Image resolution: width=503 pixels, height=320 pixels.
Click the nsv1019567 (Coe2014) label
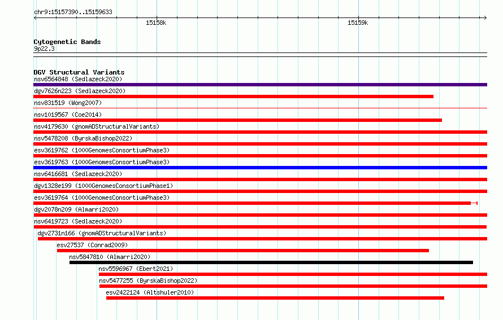point(68,115)
